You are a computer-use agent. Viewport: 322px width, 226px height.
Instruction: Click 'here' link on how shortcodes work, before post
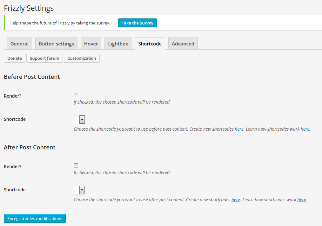(x=305, y=129)
